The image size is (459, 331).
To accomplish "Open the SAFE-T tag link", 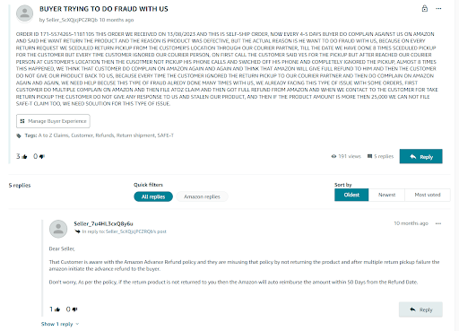I will (x=165, y=135).
